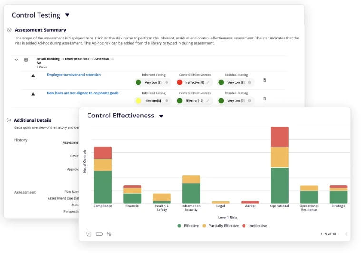Click the Retail Banking hierarchy path text
The height and width of the screenshot is (253, 363).
[75, 61]
